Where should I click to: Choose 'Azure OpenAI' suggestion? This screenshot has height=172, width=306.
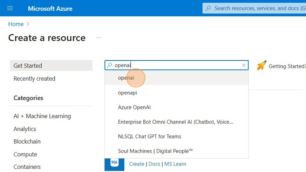(177, 107)
